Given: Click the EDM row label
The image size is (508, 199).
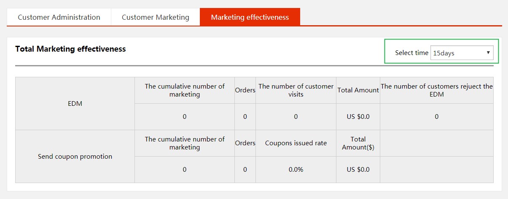Looking at the screenshot, I should click(x=75, y=103).
